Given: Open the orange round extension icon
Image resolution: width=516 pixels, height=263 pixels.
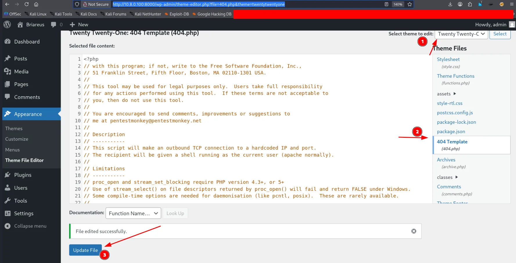Looking at the screenshot, I should pos(501,4).
